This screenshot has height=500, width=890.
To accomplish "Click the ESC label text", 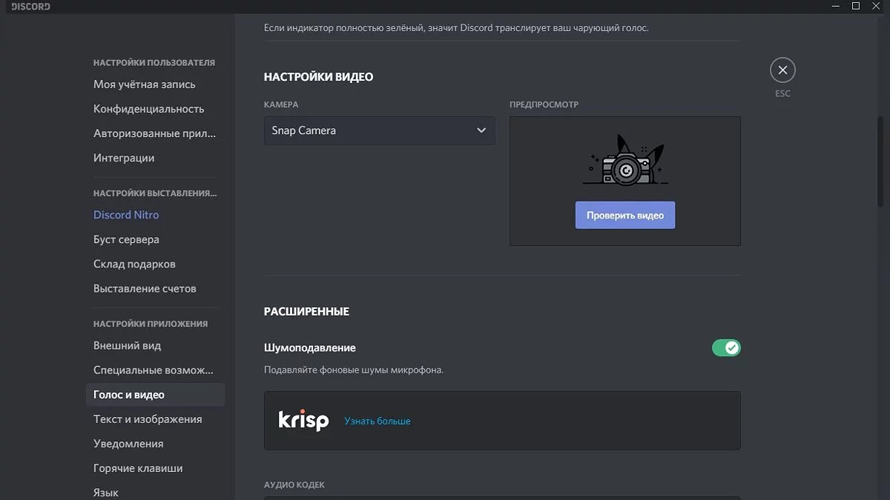I will [x=782, y=93].
